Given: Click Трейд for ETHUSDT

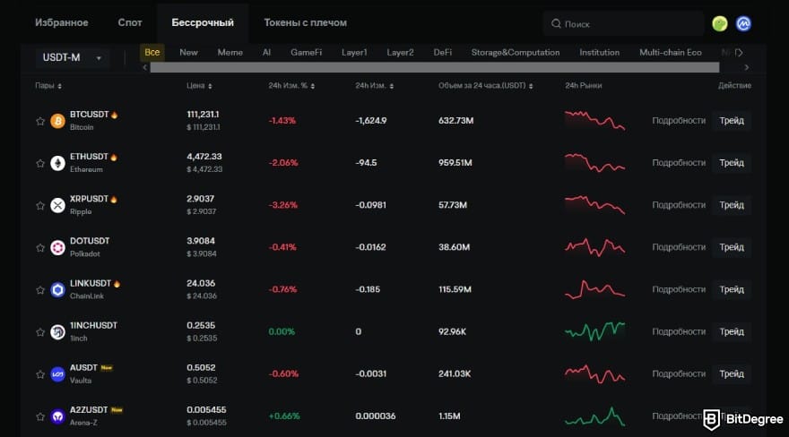Looking at the screenshot, I should click(x=732, y=163).
